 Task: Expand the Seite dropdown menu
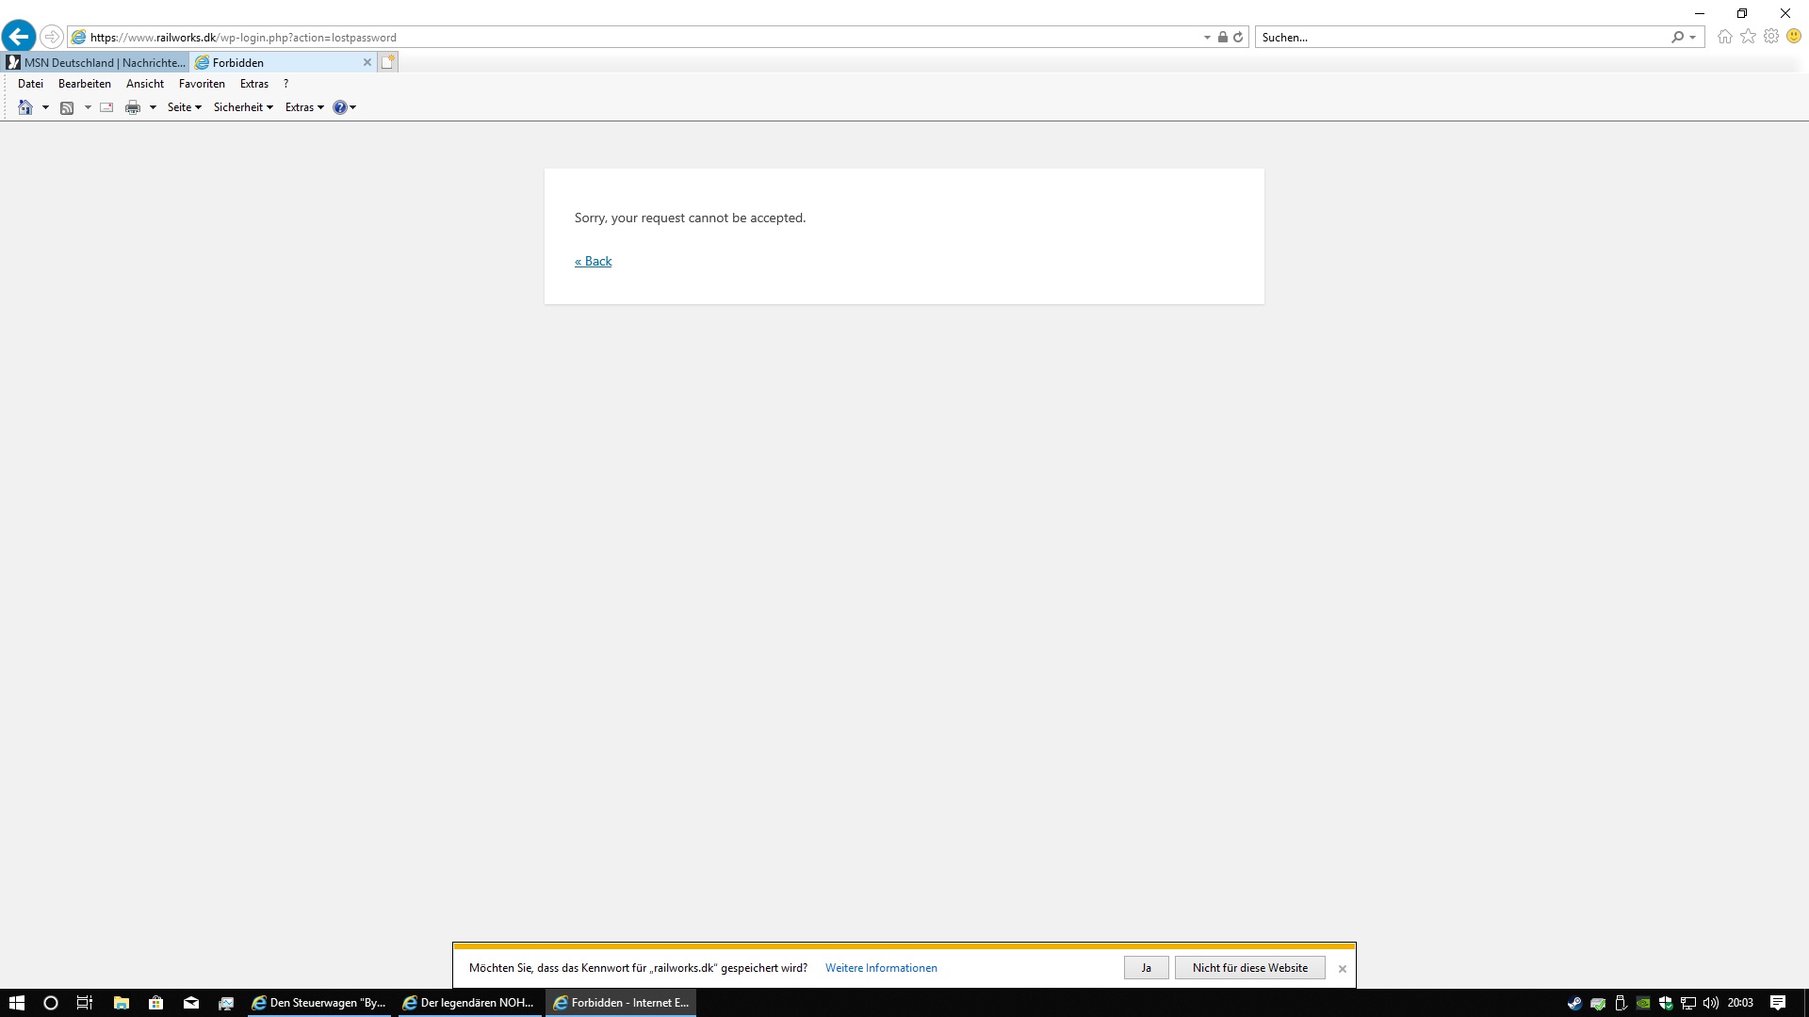[184, 107]
